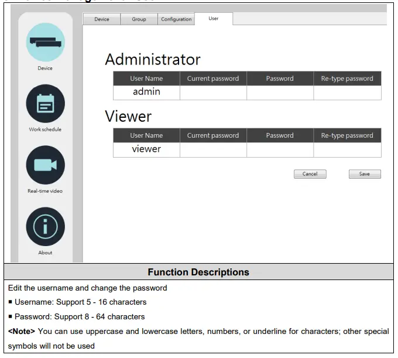Click the Viewer heading text
This screenshot has width=398, height=358.
click(128, 117)
